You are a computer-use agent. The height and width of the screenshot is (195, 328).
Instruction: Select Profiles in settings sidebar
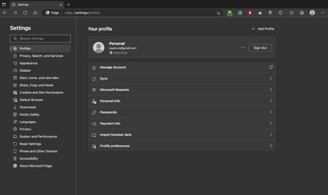40,49
